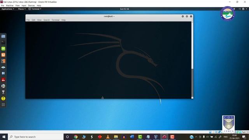
Task: Click the Windows clock and date in the tray
Action: 234,137
